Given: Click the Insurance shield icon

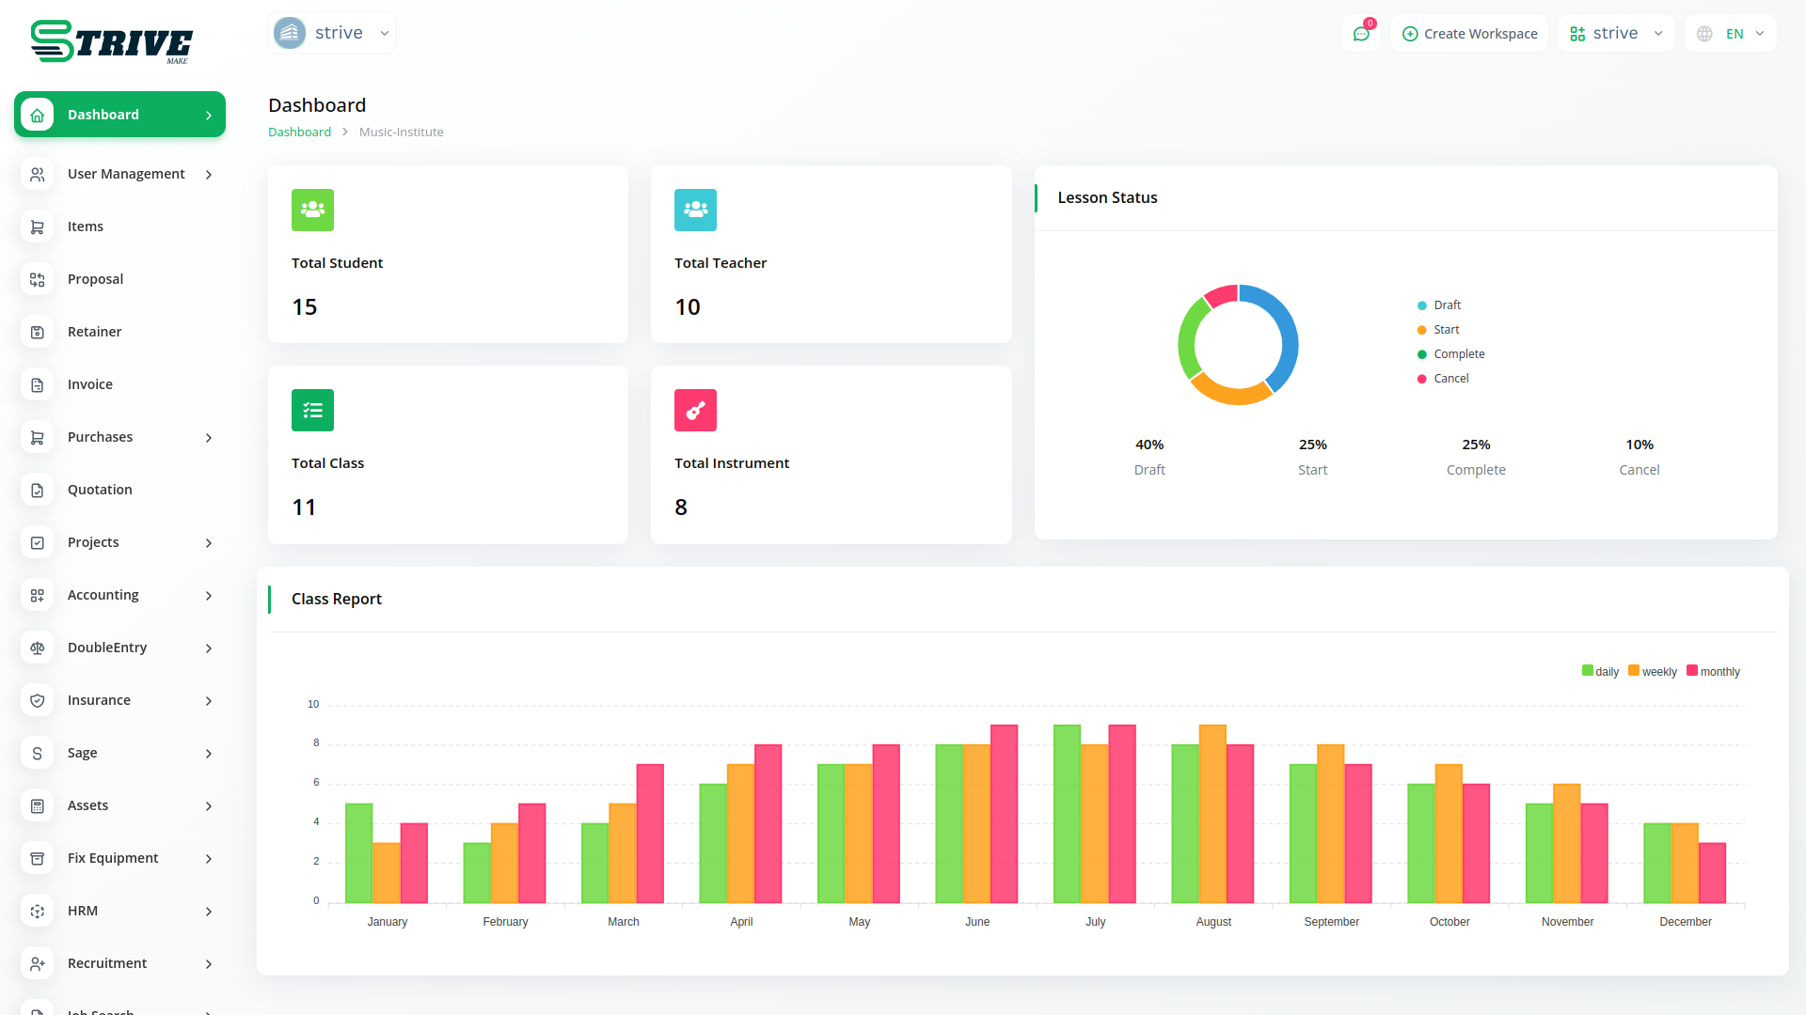Looking at the screenshot, I should (x=38, y=700).
